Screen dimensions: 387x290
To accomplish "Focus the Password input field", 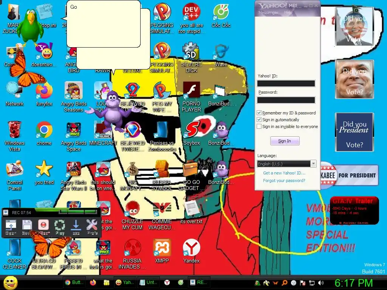I will pos(286,100).
